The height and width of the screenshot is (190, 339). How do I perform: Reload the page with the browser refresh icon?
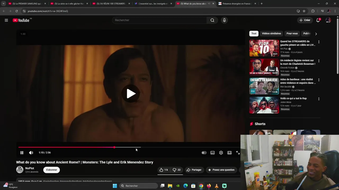[16, 11]
